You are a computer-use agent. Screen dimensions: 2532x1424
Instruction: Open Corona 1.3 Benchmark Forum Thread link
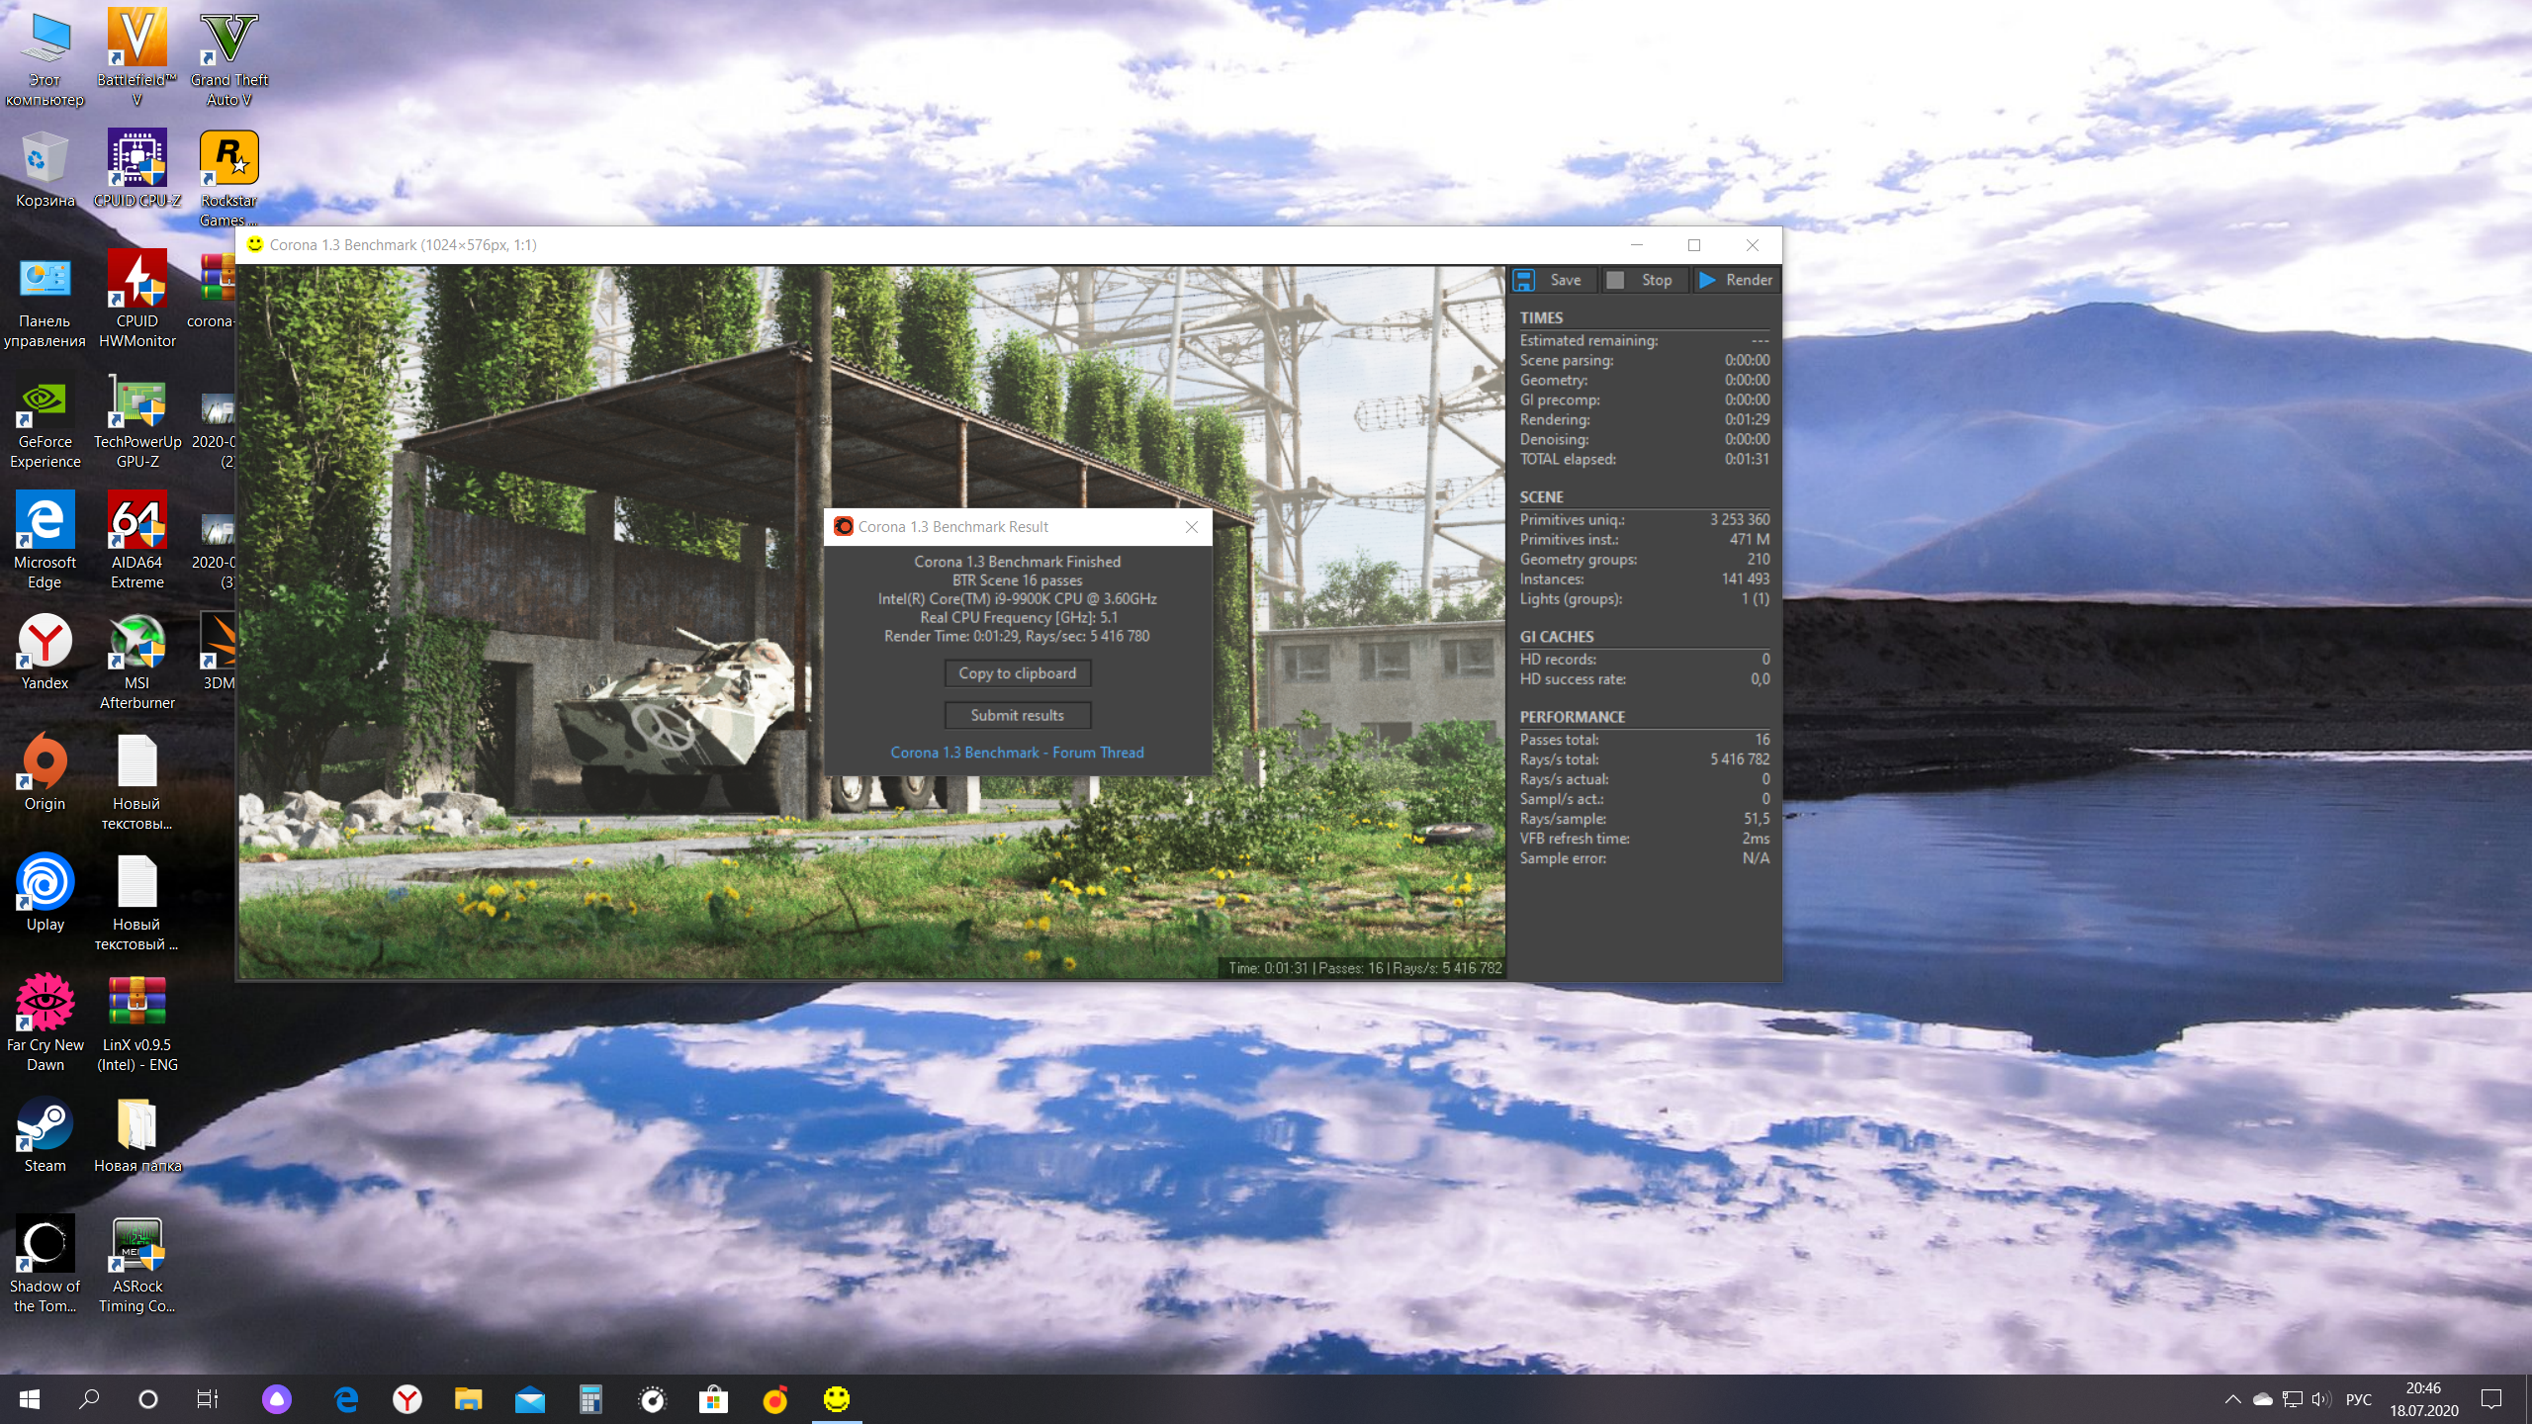pos(1017,753)
